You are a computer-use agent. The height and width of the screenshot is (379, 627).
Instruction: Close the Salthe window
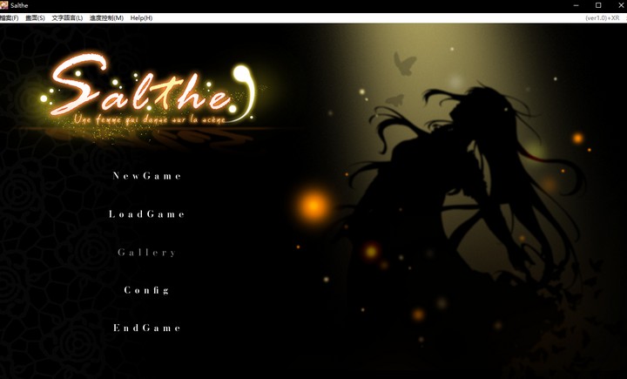(621, 5)
